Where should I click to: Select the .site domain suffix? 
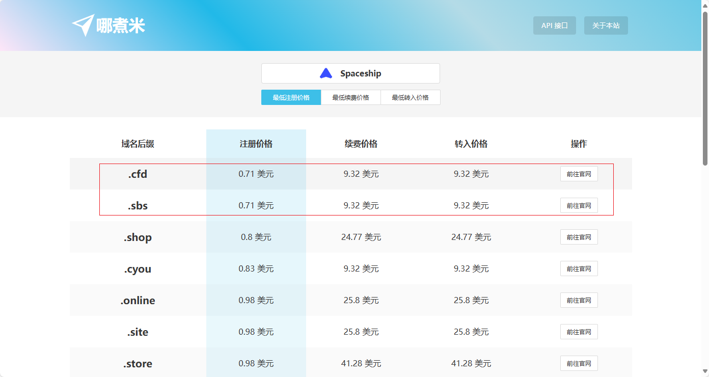pos(138,332)
